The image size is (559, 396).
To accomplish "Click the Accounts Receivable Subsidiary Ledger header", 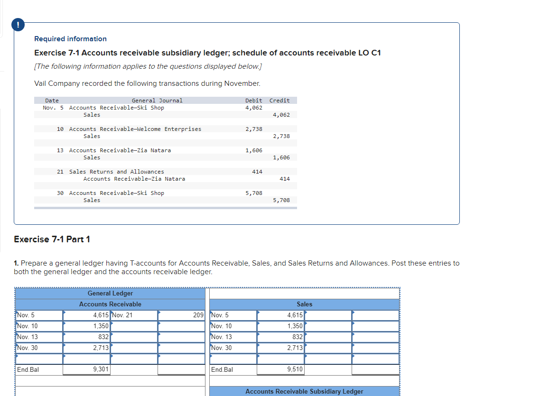I will pyautogui.click(x=305, y=391).
